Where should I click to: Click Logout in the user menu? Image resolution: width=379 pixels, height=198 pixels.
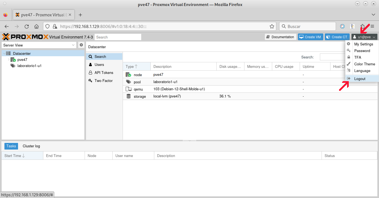pos(362,79)
